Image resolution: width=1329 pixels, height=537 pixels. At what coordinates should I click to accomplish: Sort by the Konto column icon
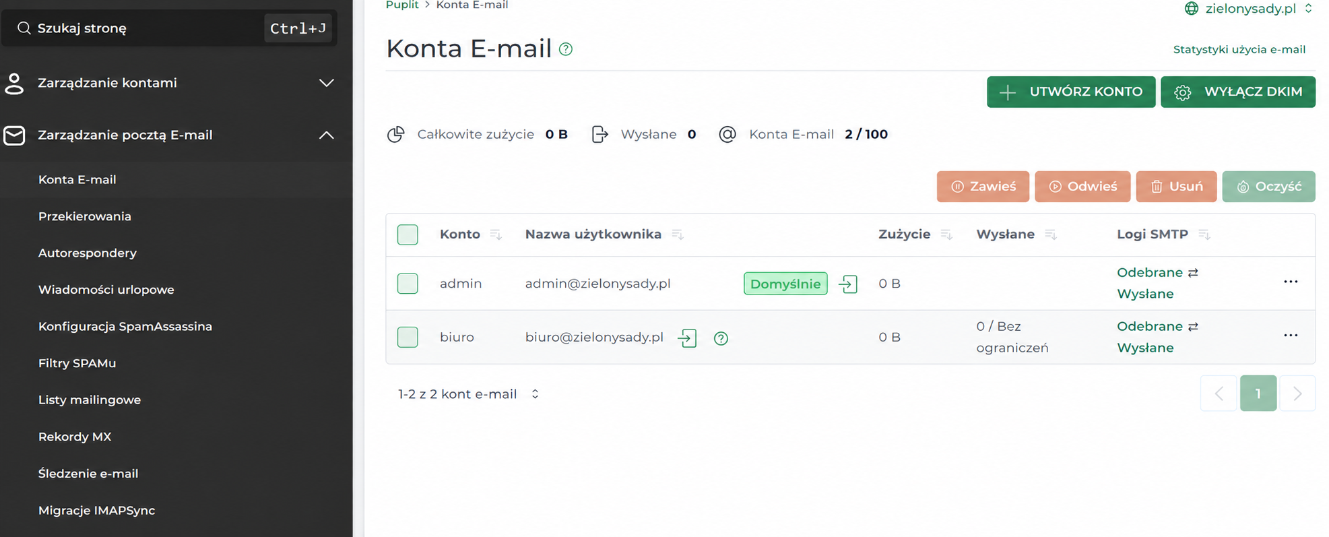click(x=496, y=234)
